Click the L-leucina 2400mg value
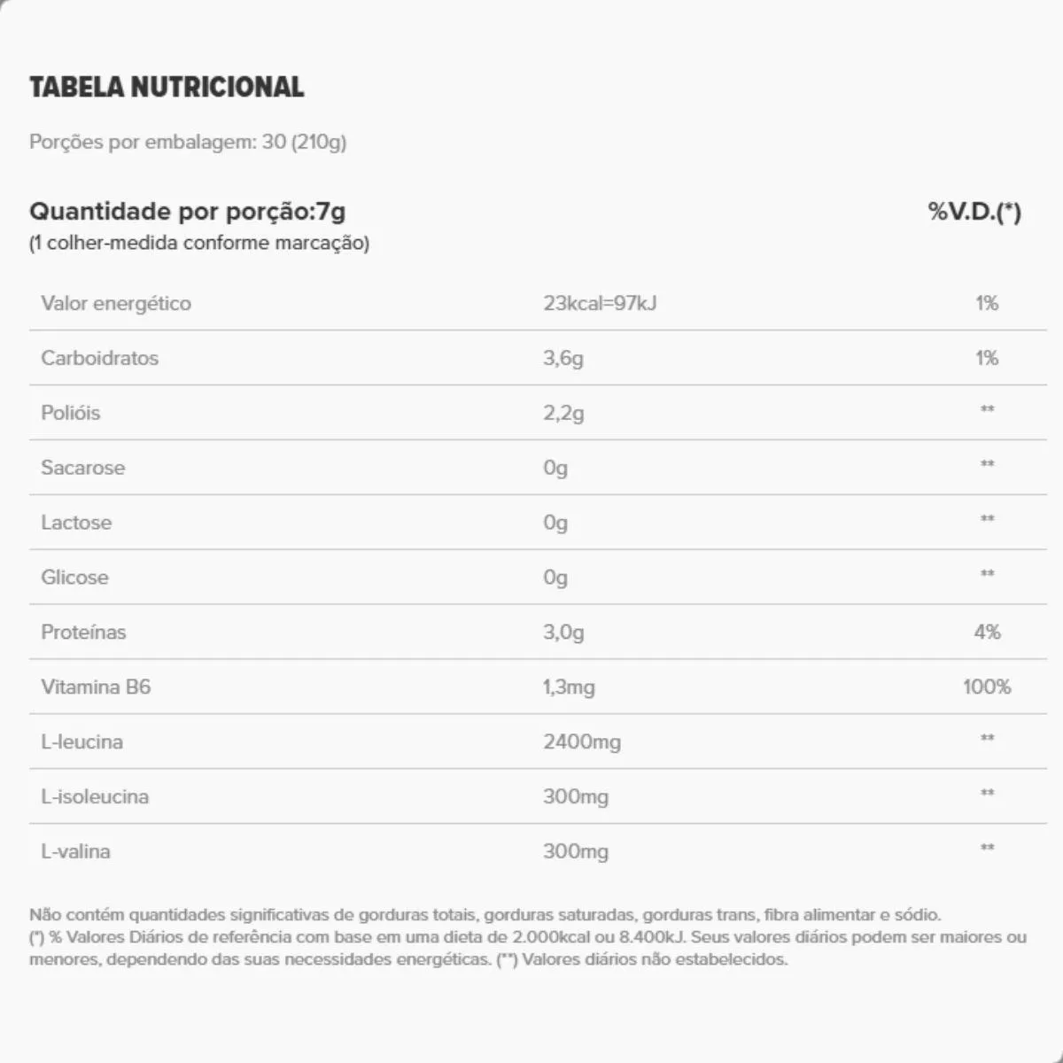Viewport: 1063px width, 1063px height. (582, 742)
